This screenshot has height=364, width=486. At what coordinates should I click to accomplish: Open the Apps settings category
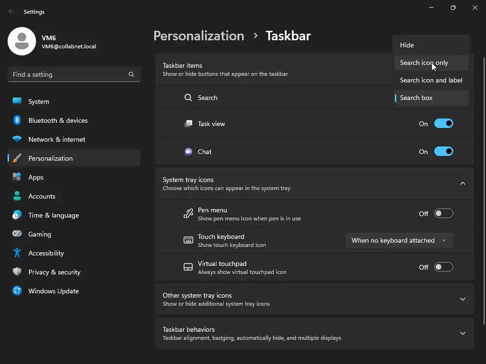pos(36,177)
